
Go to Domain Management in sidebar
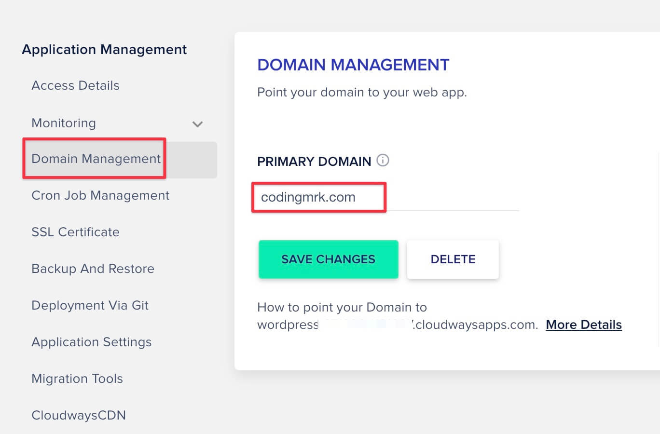pos(96,159)
